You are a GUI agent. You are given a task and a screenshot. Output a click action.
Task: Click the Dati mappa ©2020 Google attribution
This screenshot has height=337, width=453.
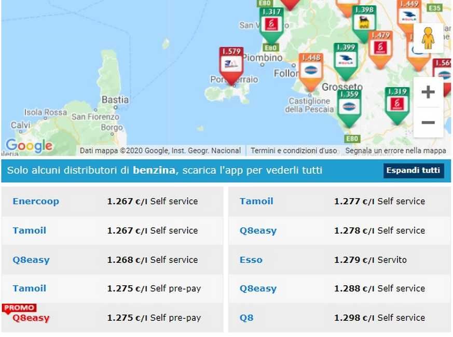(160, 151)
